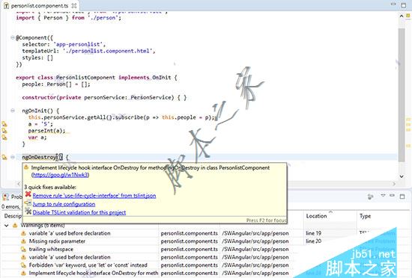Image resolution: width=412 pixels, height=278 pixels.
Task: Choose Disable TSLint validation for this project
Action: pyautogui.click(x=79, y=212)
